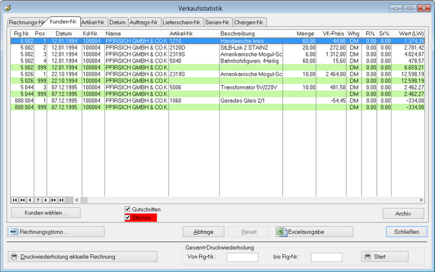Click in the Von Rg-Nr. field

coord(242,256)
